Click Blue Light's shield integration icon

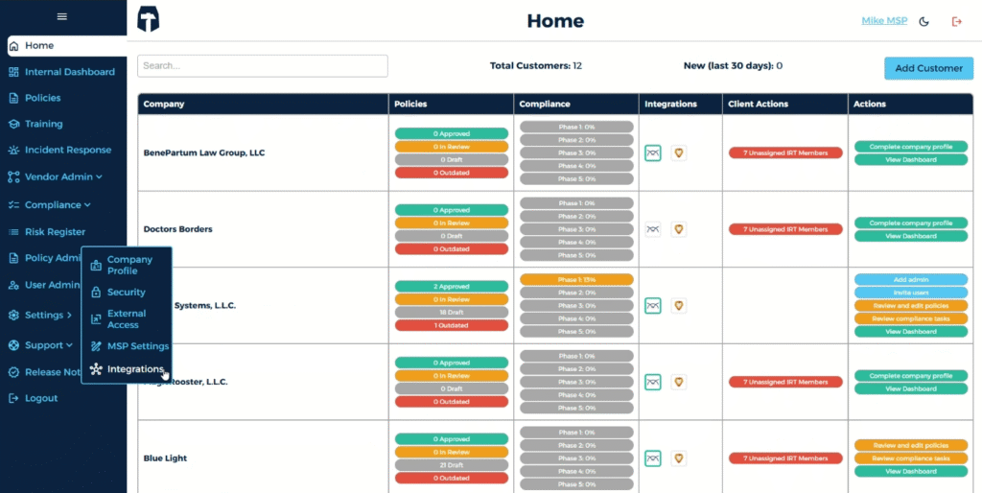pos(678,458)
